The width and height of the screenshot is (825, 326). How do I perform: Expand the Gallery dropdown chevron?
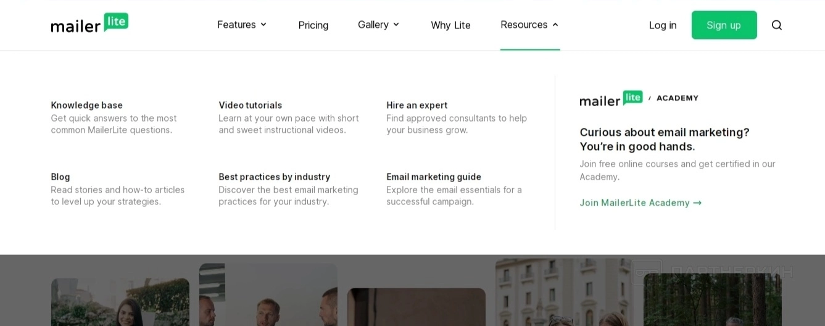[396, 25]
